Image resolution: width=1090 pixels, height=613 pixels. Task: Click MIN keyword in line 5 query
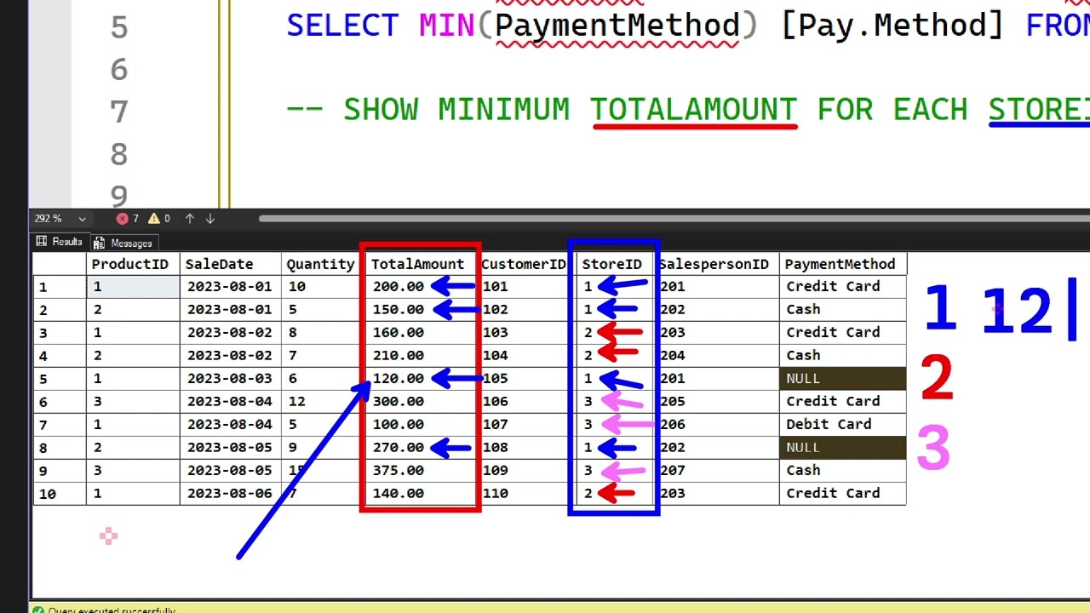coord(446,26)
